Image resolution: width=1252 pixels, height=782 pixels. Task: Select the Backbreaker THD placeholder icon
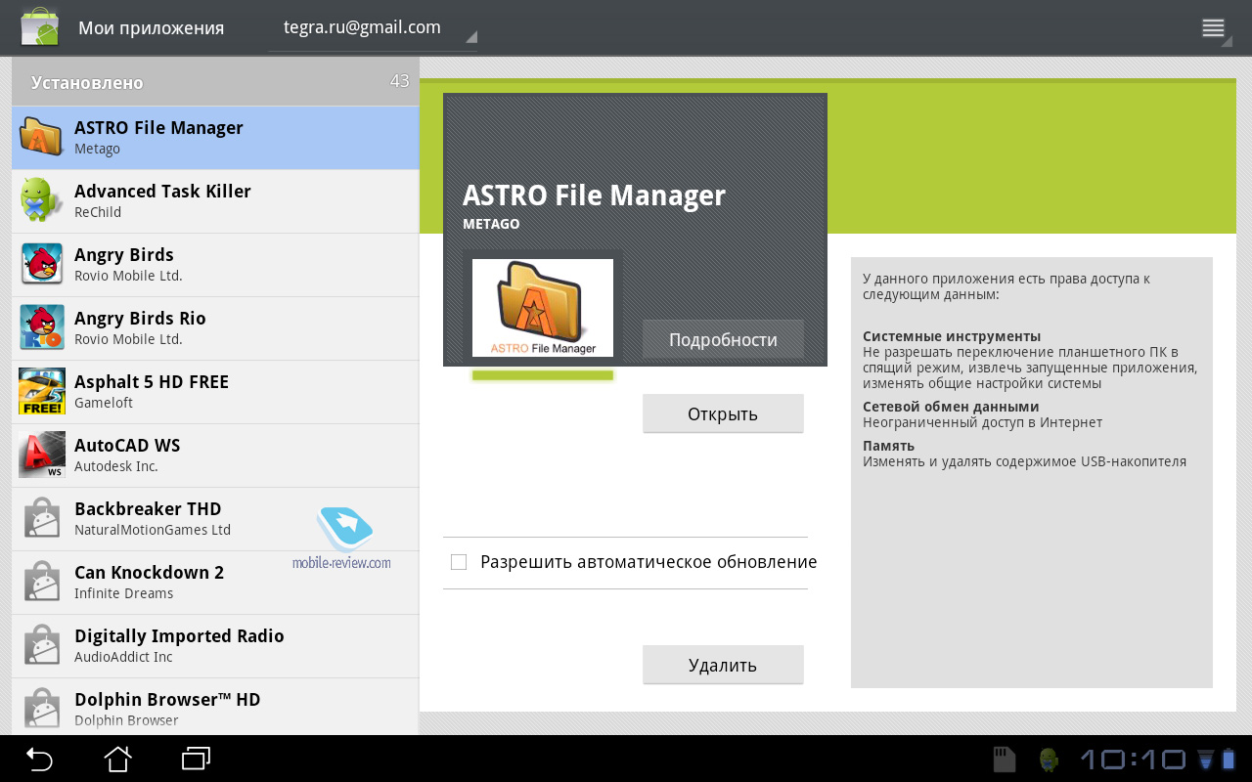point(42,519)
